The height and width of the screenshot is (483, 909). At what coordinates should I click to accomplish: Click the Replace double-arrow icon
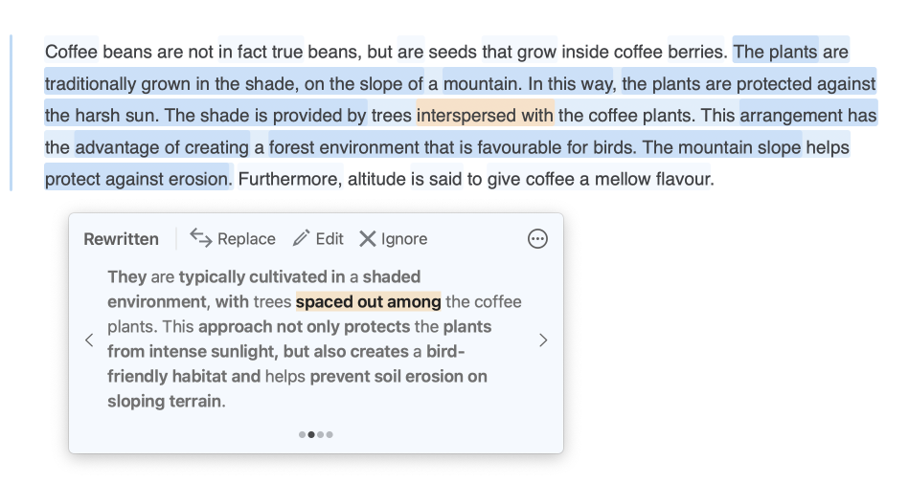click(201, 238)
